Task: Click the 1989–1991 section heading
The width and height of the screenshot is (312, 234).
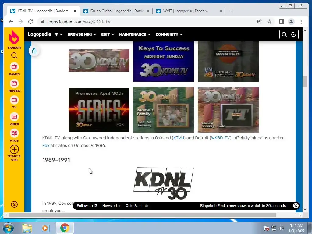Action: pyautogui.click(x=56, y=160)
